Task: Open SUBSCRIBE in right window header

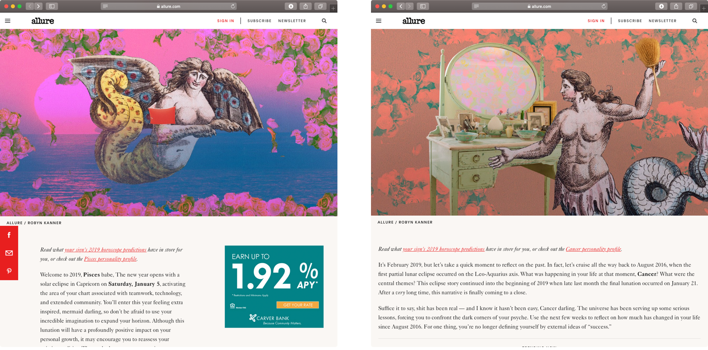Action: [x=630, y=21]
